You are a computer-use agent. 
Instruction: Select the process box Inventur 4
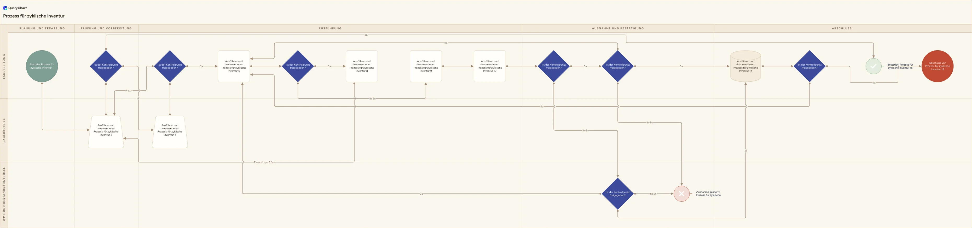click(x=170, y=131)
